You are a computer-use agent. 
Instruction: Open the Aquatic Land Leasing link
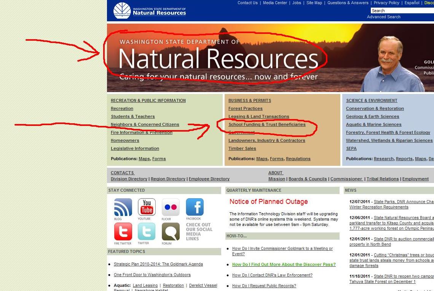click(x=145, y=285)
